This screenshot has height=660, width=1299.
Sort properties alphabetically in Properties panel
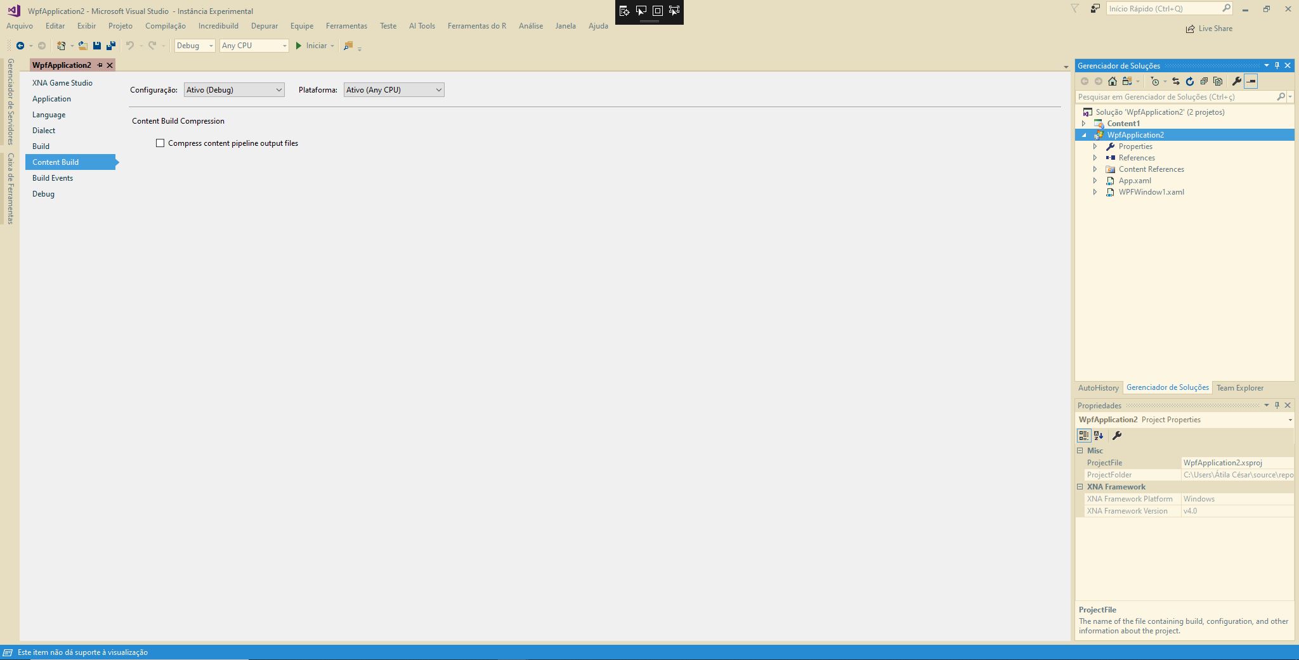point(1098,436)
